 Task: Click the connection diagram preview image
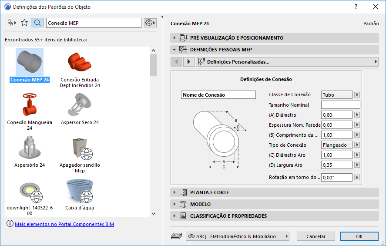coord(220,140)
